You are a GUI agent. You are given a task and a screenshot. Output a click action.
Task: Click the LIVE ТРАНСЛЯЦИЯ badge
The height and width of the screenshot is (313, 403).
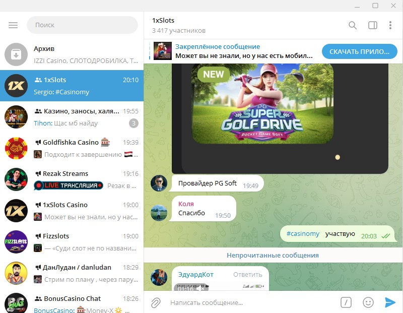[69, 185]
